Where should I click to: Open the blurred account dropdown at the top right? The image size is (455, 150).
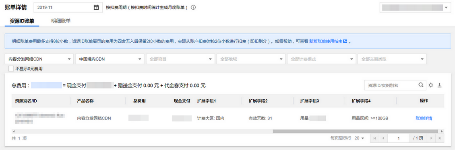click(415, 8)
